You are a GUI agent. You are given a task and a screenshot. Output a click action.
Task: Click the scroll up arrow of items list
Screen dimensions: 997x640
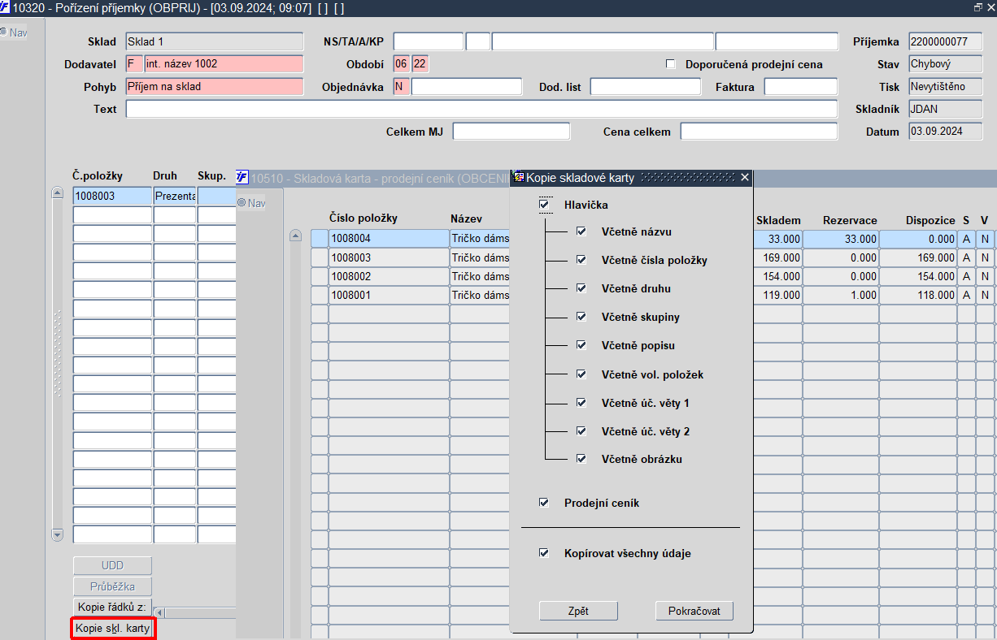pyautogui.click(x=57, y=193)
